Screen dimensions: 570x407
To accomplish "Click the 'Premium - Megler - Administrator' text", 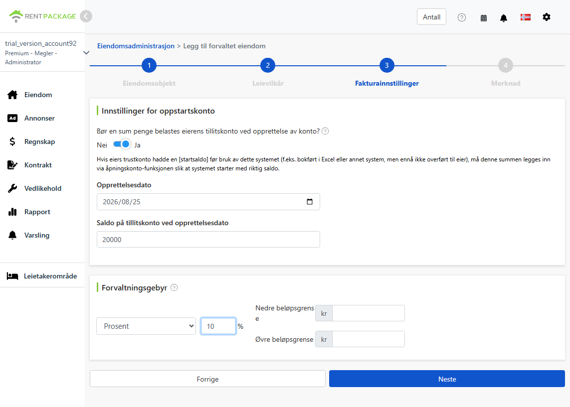I will point(31,58).
